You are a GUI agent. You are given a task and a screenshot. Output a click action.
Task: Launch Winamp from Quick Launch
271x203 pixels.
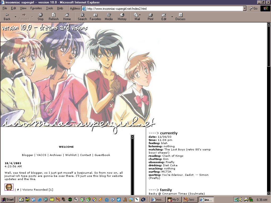[x=100, y=200]
